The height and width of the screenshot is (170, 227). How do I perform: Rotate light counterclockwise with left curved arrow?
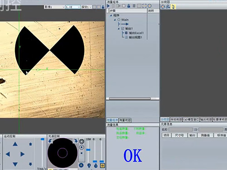[50, 141]
